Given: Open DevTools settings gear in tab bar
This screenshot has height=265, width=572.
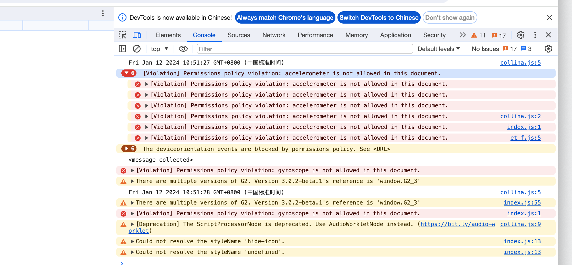Looking at the screenshot, I should click(521, 35).
